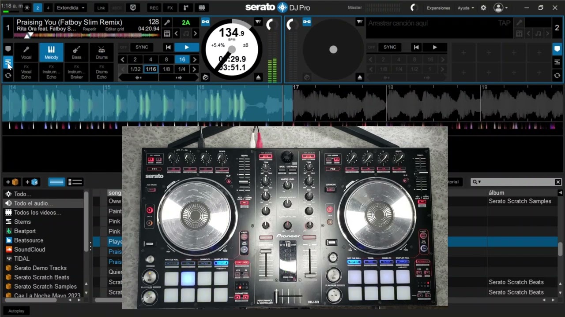Open the loop/sync tab icon on deck 1
This screenshot has width=565, height=317.
(8, 75)
